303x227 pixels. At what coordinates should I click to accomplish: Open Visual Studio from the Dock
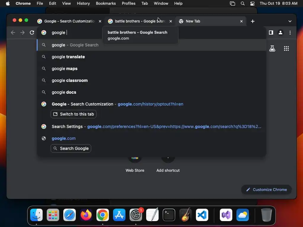[226, 215]
